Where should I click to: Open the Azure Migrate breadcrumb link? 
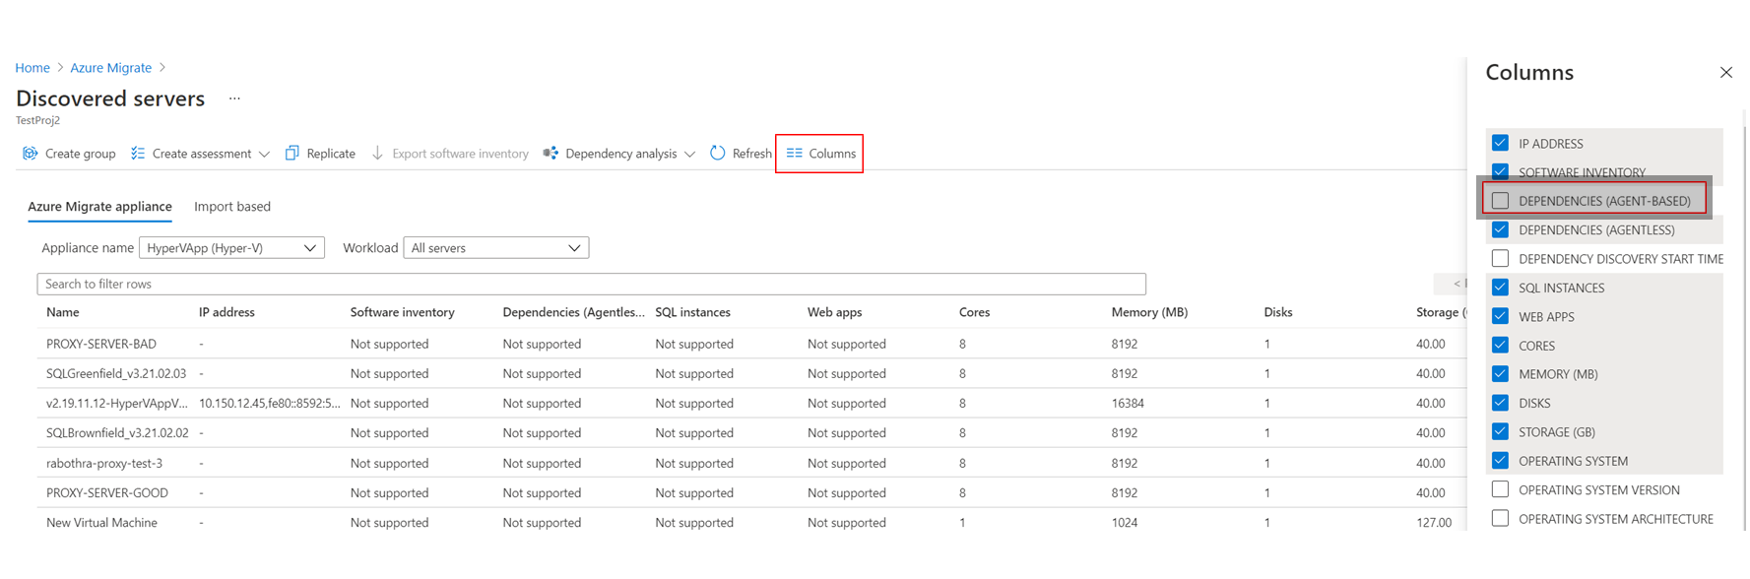pyautogui.click(x=110, y=68)
